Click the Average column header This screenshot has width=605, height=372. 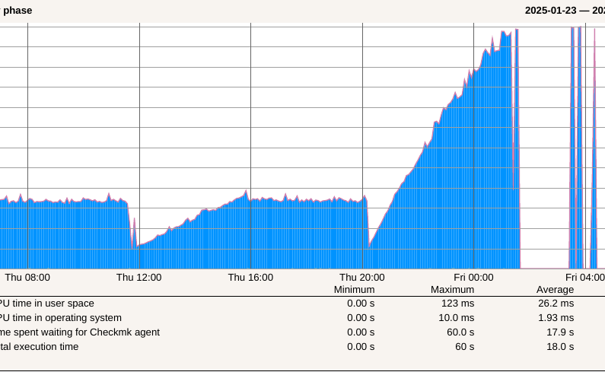[555, 290]
